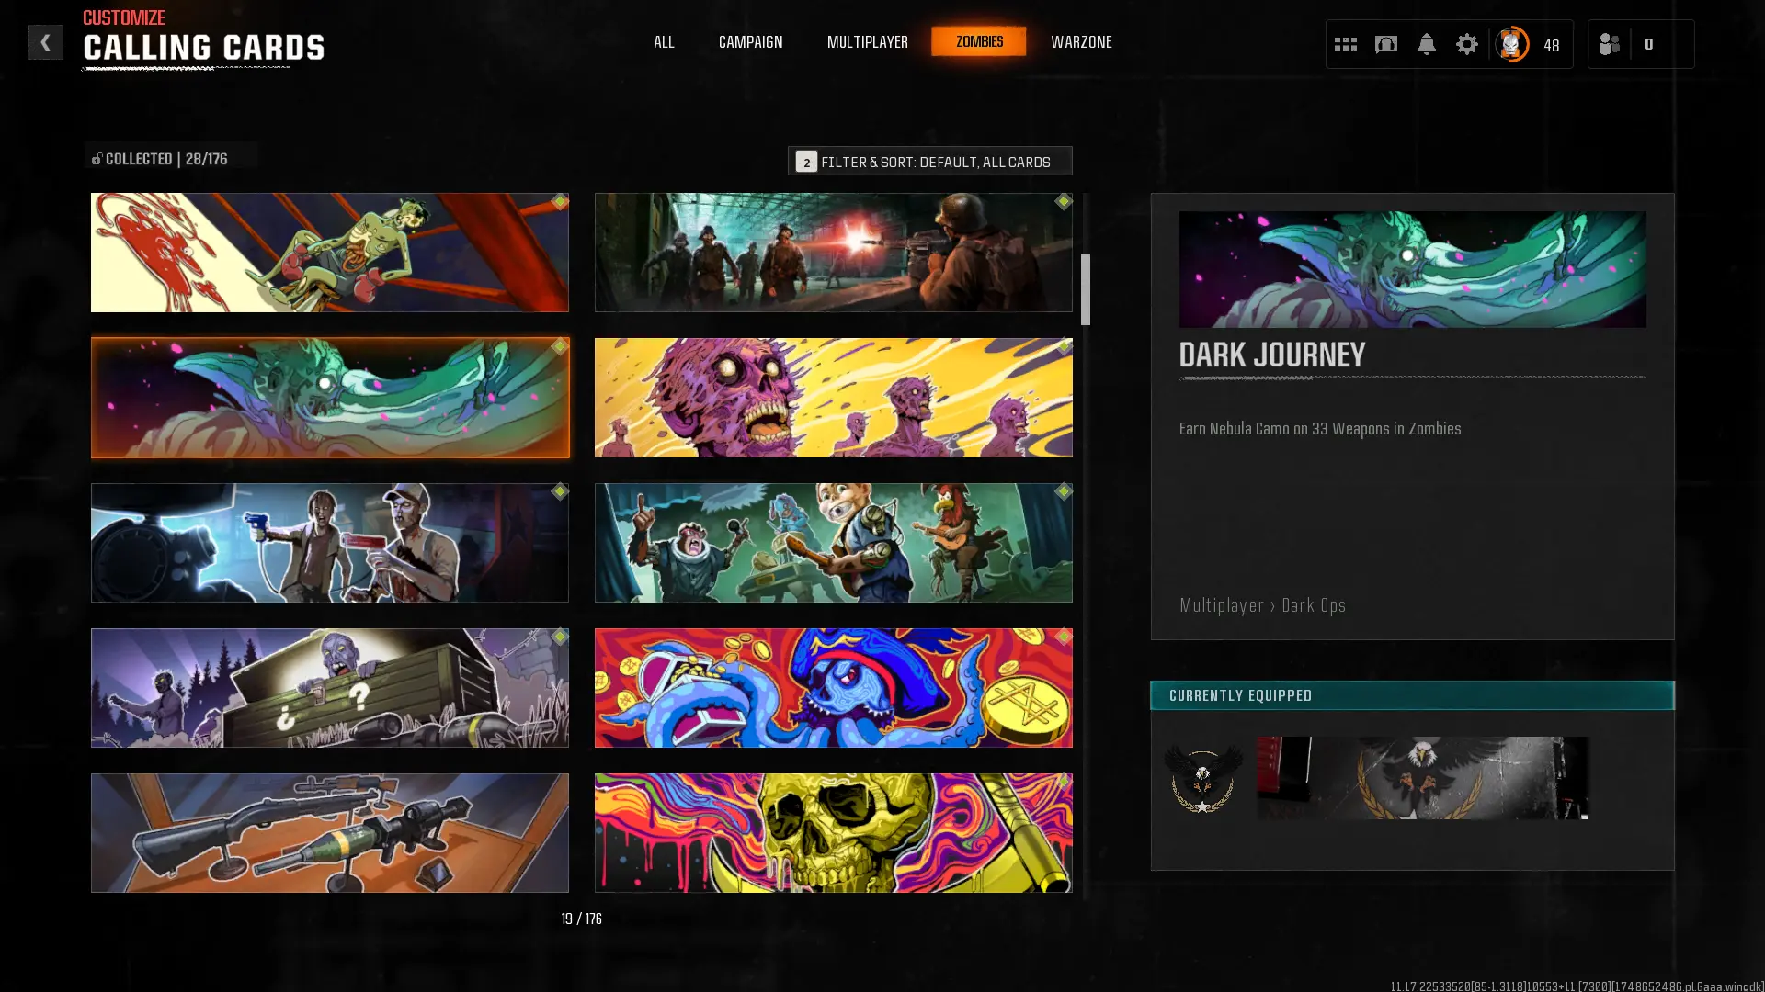Image resolution: width=1765 pixels, height=992 pixels.
Task: Open the Filter & Sort dropdown
Action: coord(929,161)
